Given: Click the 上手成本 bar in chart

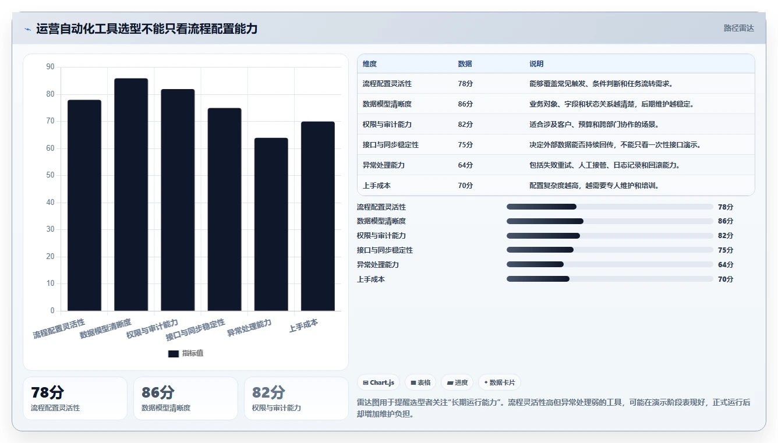Looking at the screenshot, I should point(318,216).
